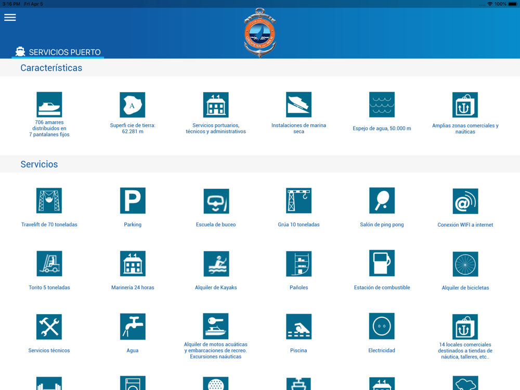The height and width of the screenshot is (390, 520).
Task: Click the "Piscina" label
Action: coord(298,350)
